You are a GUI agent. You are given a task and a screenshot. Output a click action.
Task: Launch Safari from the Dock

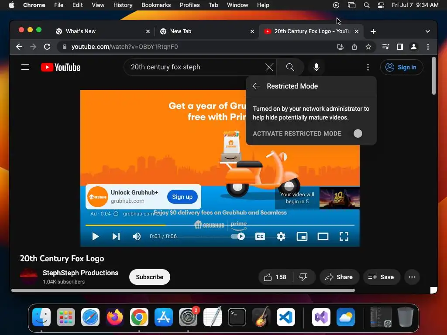(x=90, y=317)
